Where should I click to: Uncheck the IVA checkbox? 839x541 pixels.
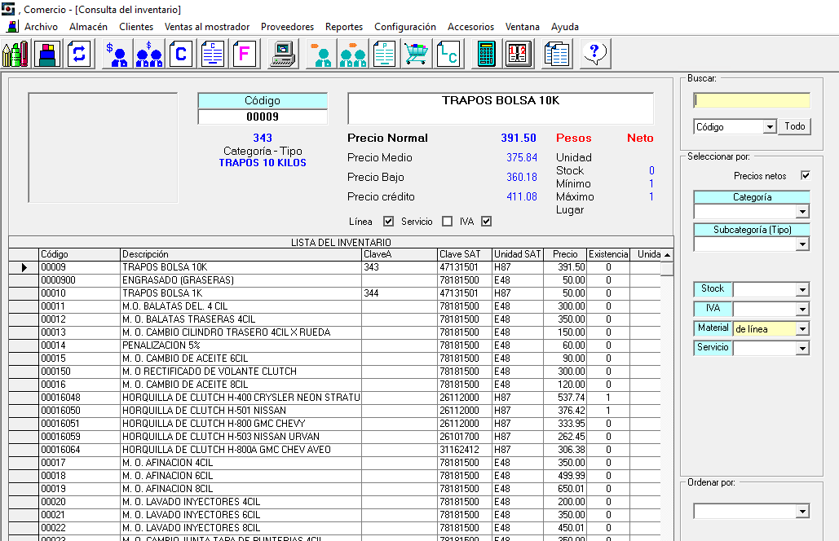pyautogui.click(x=487, y=222)
